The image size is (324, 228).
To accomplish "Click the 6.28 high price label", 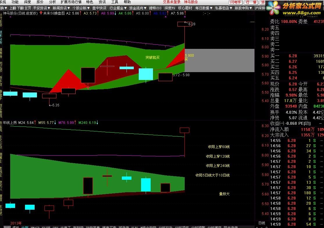I will coord(192,24).
